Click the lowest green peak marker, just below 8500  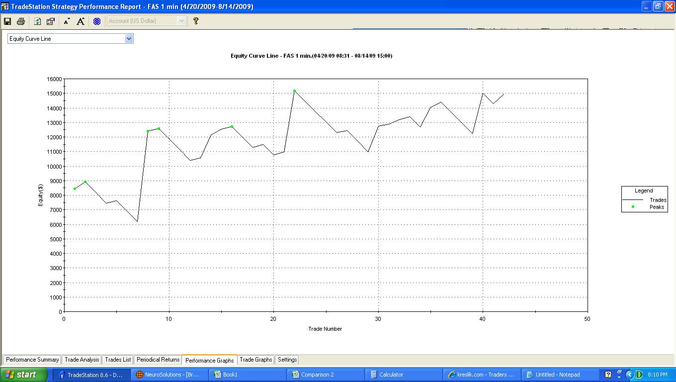[75, 189]
